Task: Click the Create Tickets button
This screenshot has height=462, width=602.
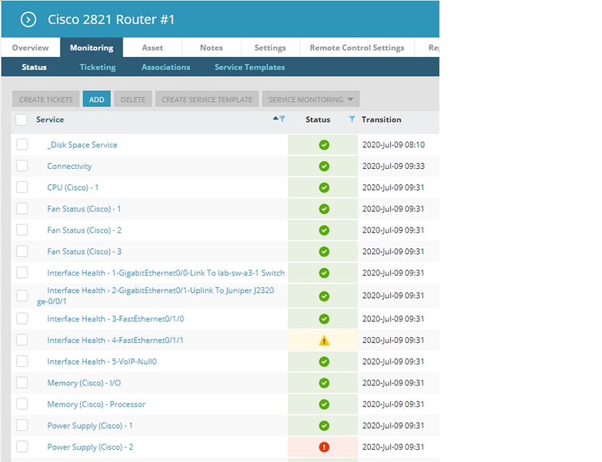Action: (x=46, y=100)
